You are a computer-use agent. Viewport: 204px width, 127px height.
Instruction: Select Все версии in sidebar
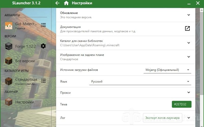(x=25, y=61)
